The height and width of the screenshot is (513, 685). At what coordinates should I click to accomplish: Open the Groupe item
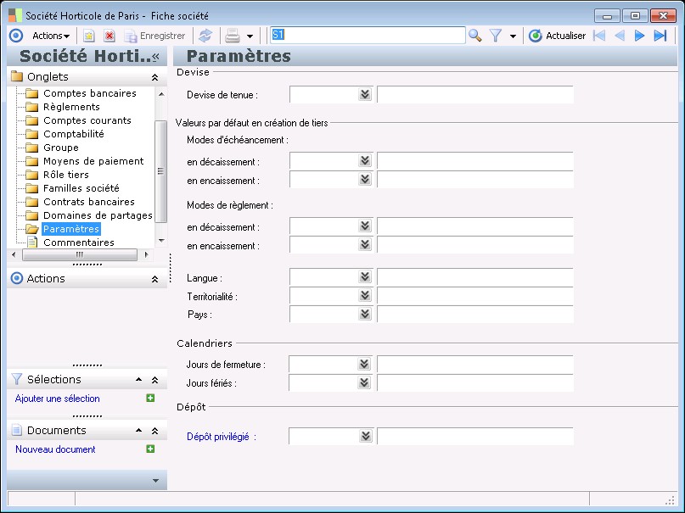click(61, 148)
